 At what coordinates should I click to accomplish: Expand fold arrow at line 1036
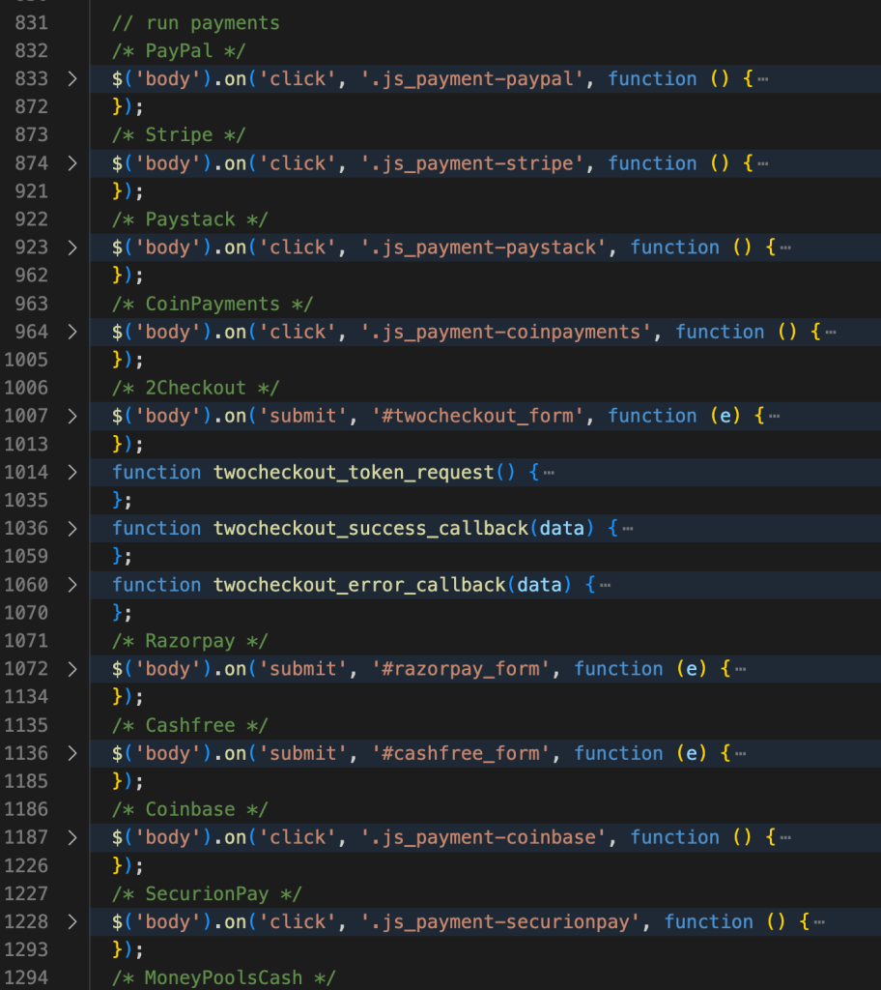72,529
